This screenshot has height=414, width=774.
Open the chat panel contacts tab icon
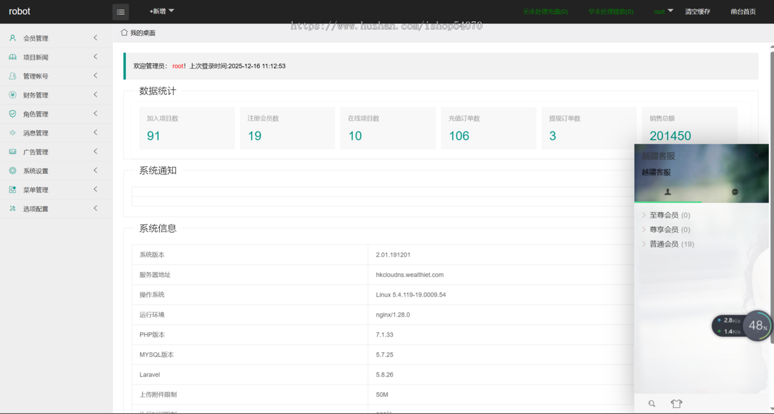[x=668, y=192]
